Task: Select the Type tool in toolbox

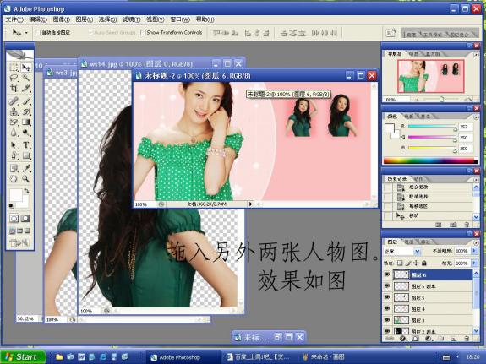Action: point(26,145)
